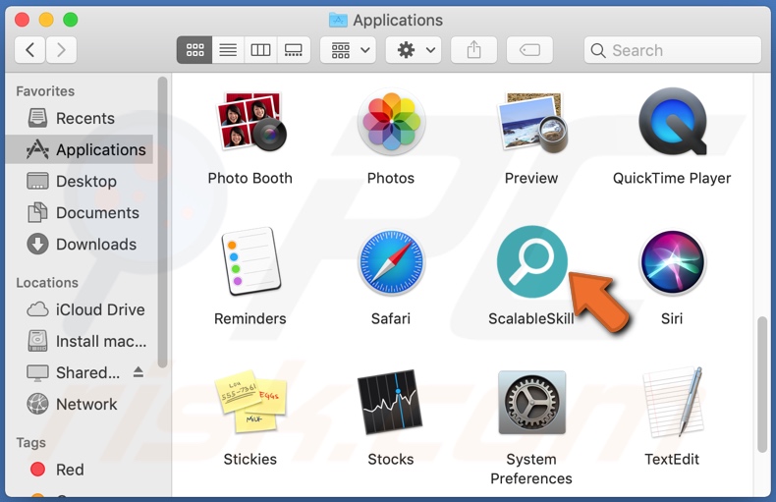The width and height of the screenshot is (776, 502).
Task: Select the Preview app icon
Action: [x=531, y=122]
